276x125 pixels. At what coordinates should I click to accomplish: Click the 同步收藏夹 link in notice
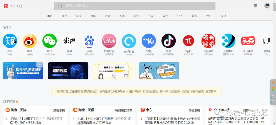(198, 92)
